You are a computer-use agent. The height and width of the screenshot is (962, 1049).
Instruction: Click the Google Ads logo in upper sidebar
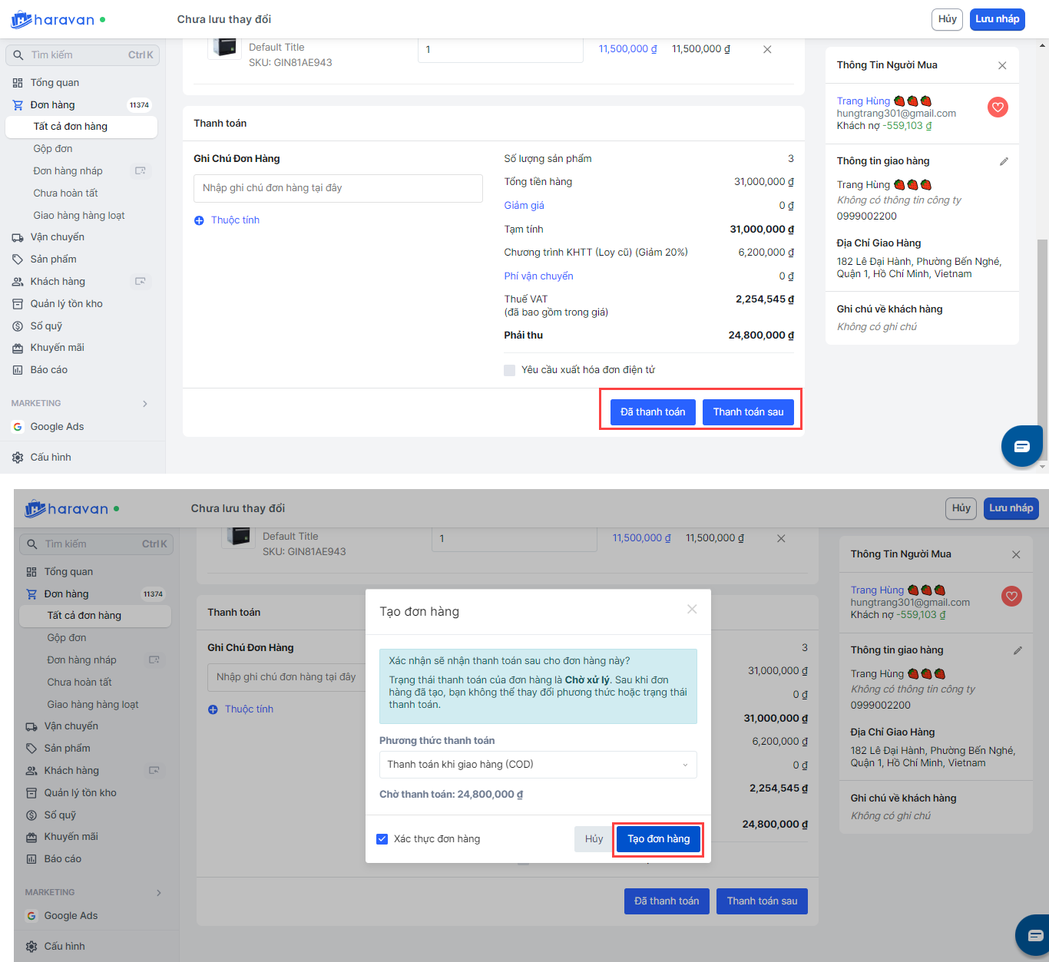(18, 427)
